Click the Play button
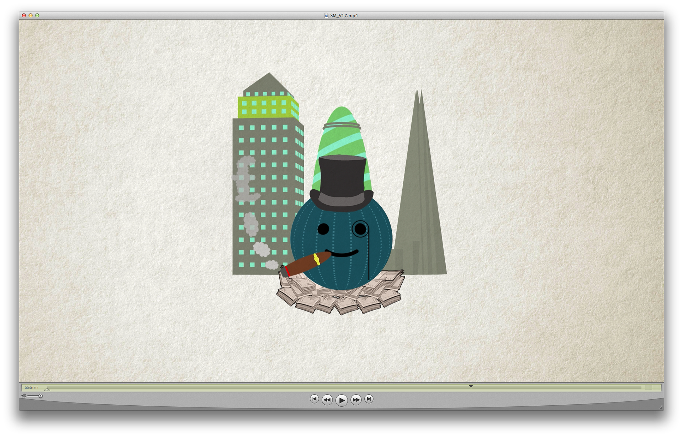Screen dimensions: 683x437 pos(341,400)
